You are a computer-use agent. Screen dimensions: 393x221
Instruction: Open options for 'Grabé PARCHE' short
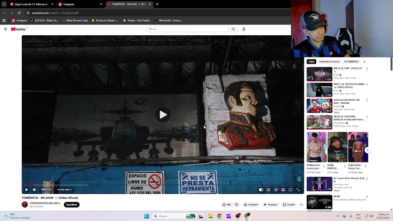pos(345,166)
